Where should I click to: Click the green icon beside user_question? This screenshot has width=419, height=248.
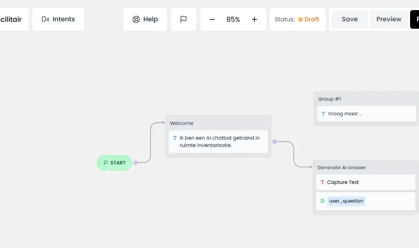[322, 201]
